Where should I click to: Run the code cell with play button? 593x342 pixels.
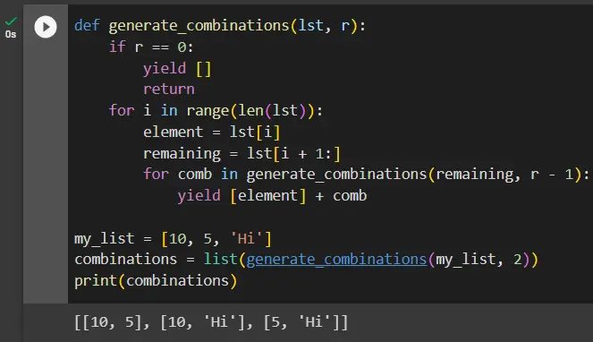46,27
